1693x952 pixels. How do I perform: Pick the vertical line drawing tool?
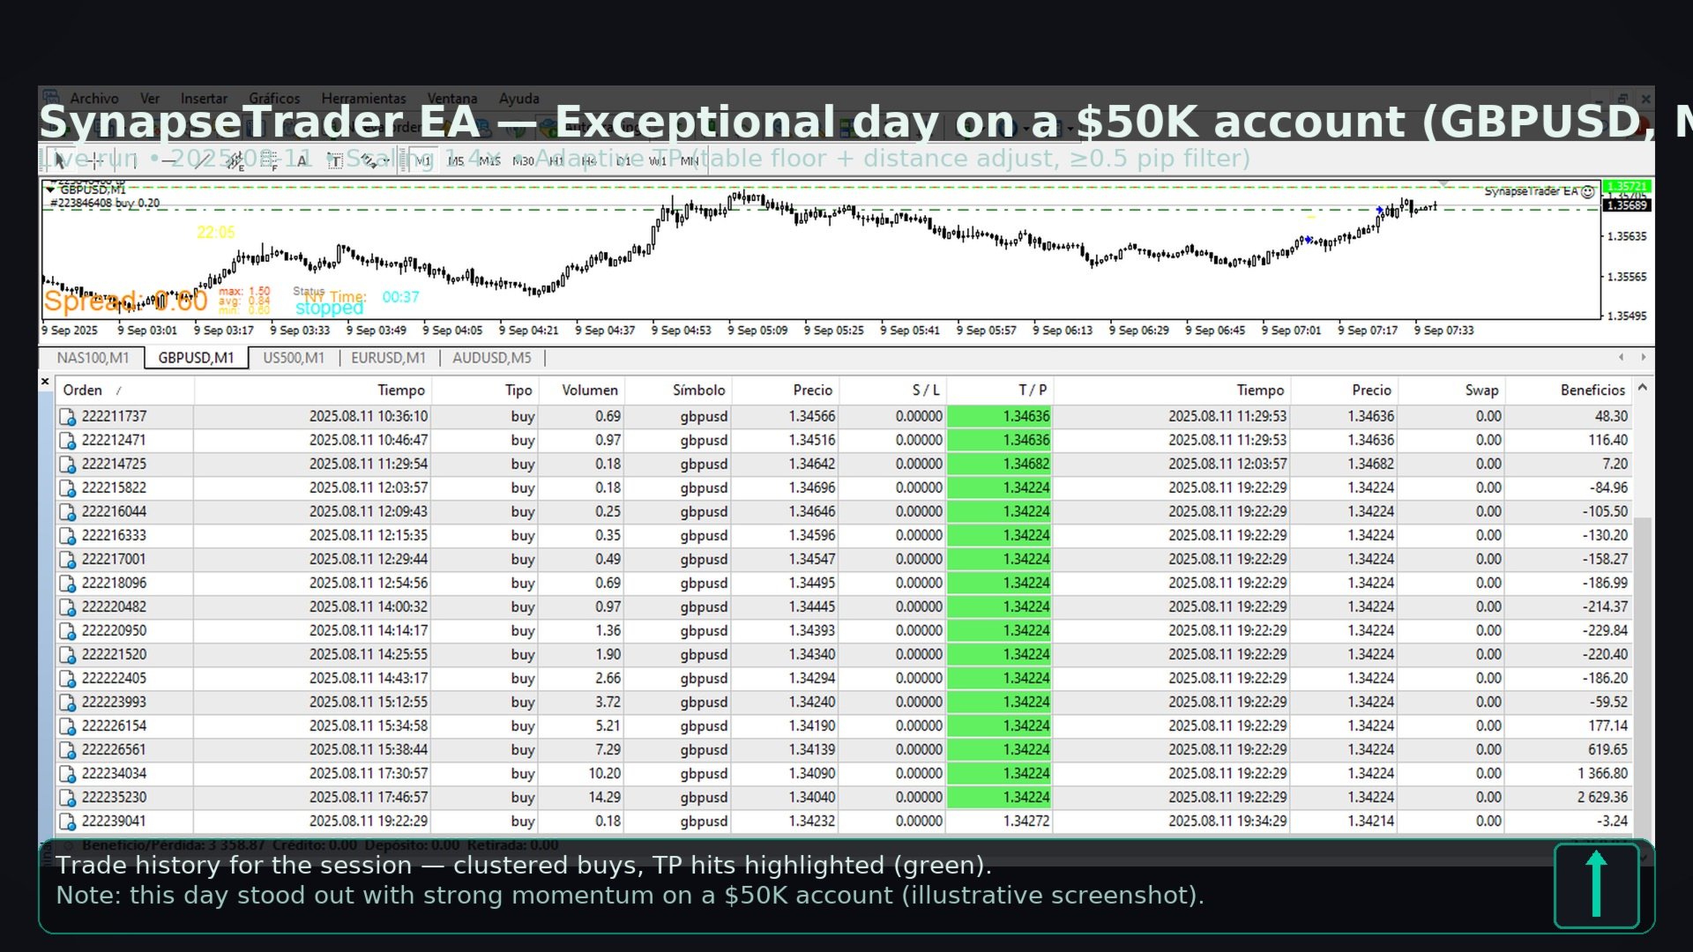134,160
